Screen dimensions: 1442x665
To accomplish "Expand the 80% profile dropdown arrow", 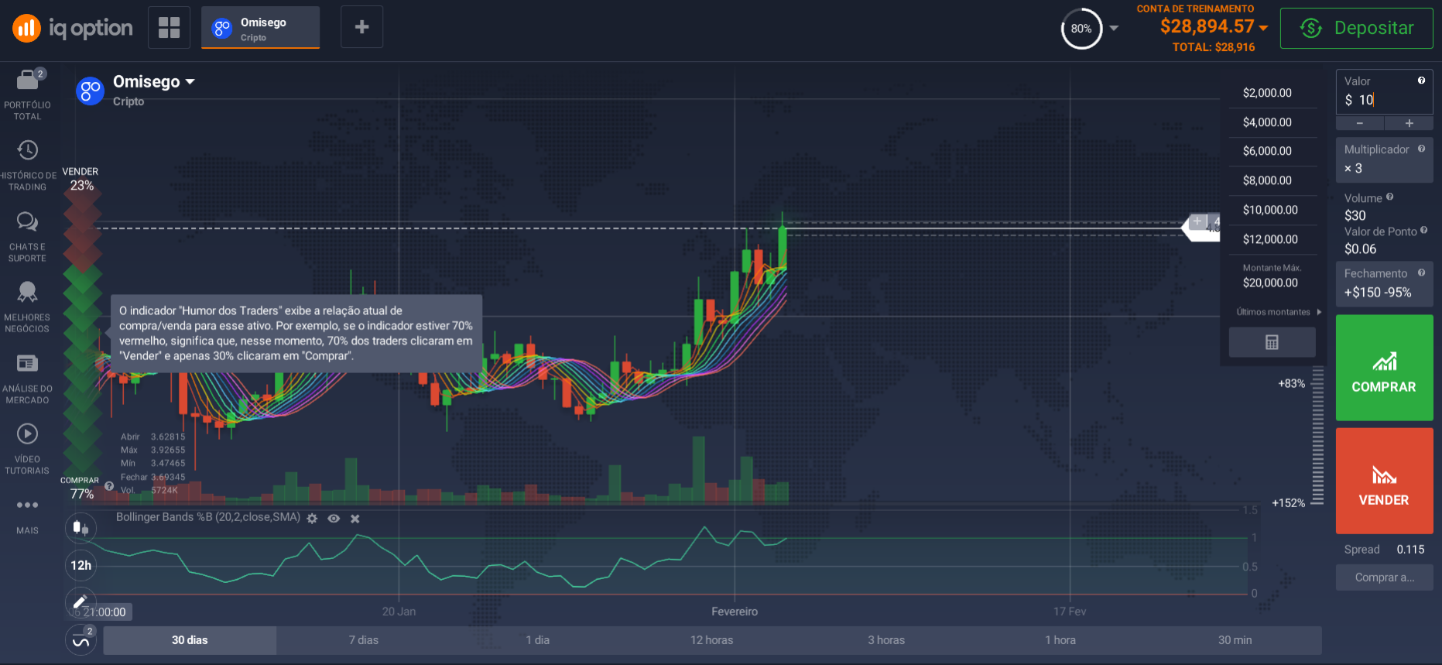I will click(1114, 28).
